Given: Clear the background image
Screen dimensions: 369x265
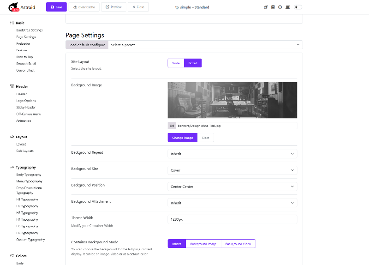Looking at the screenshot, I should pyautogui.click(x=205, y=138).
